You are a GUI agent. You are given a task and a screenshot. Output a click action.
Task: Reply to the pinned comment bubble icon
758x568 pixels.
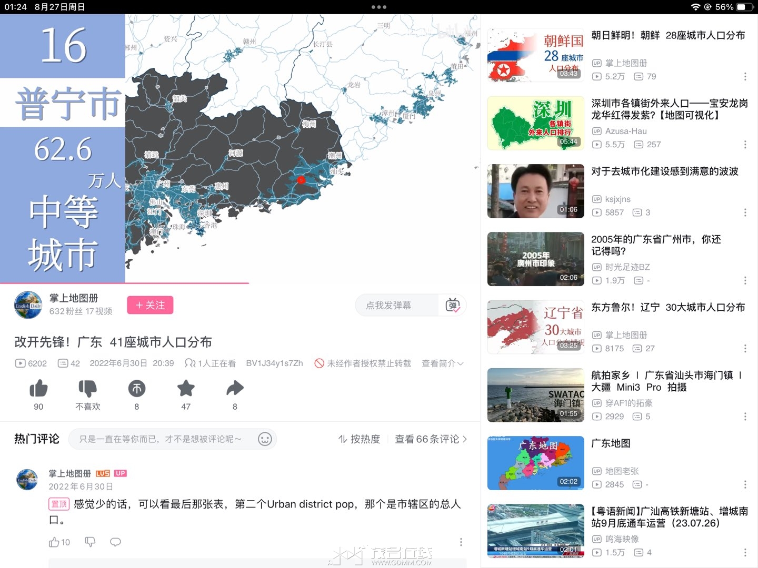point(115,542)
